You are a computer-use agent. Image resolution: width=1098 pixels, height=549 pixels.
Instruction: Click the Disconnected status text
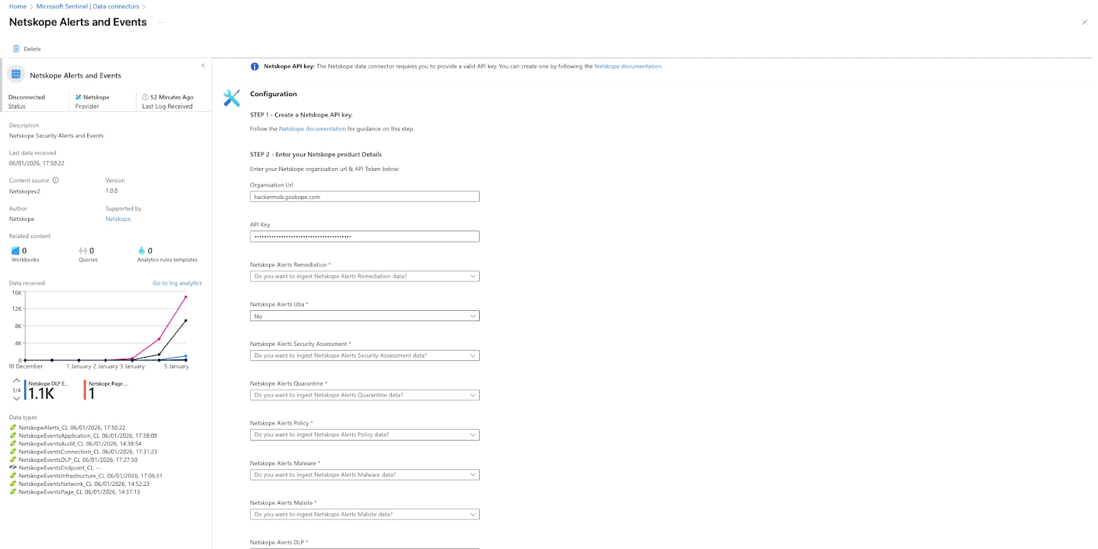click(27, 97)
